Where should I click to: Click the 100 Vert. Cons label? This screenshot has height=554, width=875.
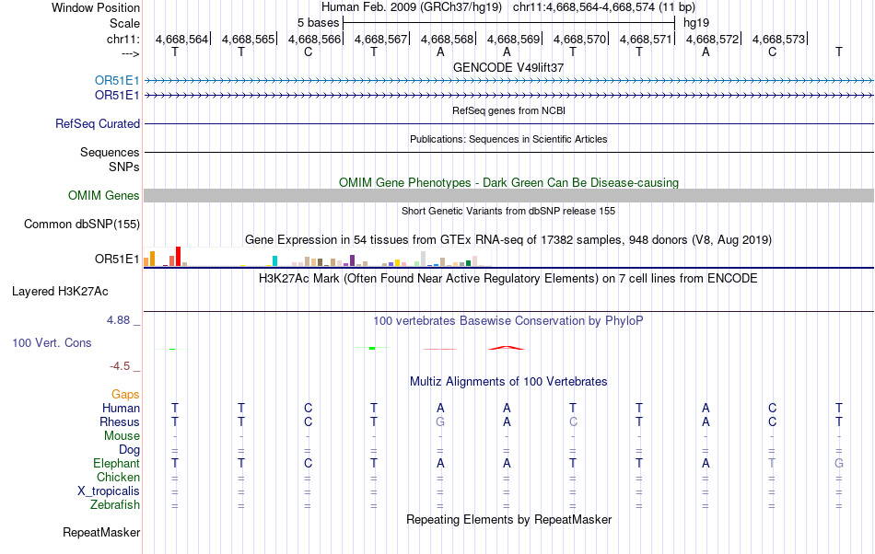tap(52, 342)
